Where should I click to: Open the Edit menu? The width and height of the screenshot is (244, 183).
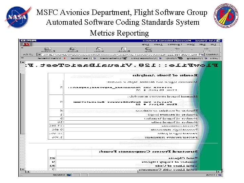point(202,44)
